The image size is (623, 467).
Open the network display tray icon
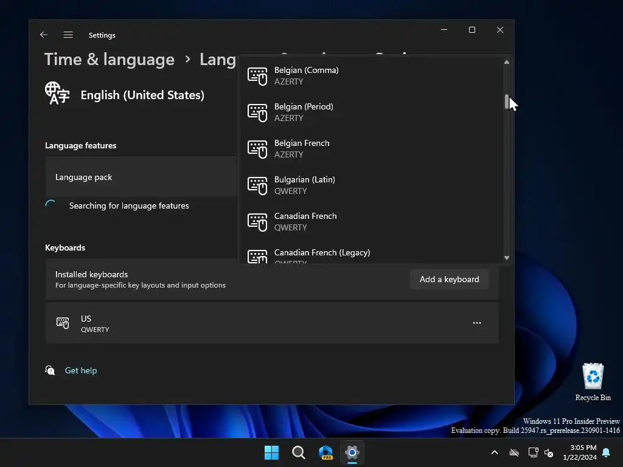tap(533, 452)
